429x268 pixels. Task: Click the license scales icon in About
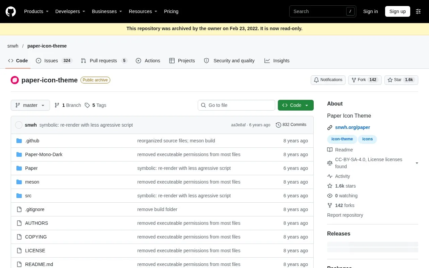[x=330, y=163]
